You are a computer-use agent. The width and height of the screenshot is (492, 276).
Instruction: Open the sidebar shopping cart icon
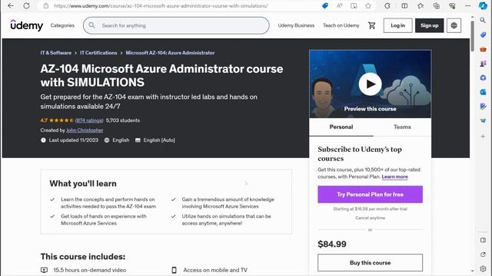483,120
